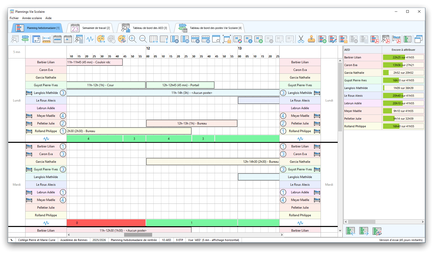433x253 pixels.
Task: Open the Aide menu
Action: (x=48, y=18)
